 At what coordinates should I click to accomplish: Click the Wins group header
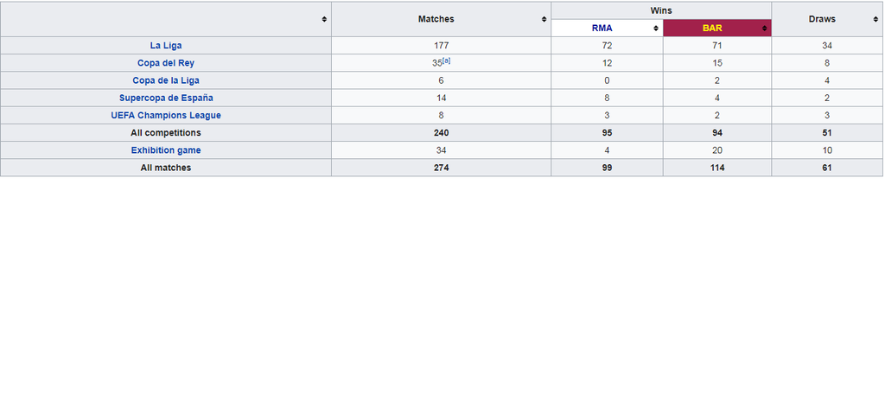661,10
